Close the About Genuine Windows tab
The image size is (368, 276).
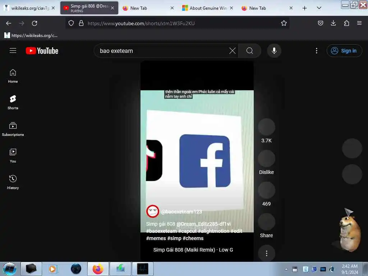(231, 8)
